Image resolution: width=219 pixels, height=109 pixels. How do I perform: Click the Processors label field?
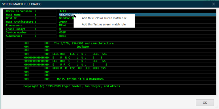click(31, 25)
